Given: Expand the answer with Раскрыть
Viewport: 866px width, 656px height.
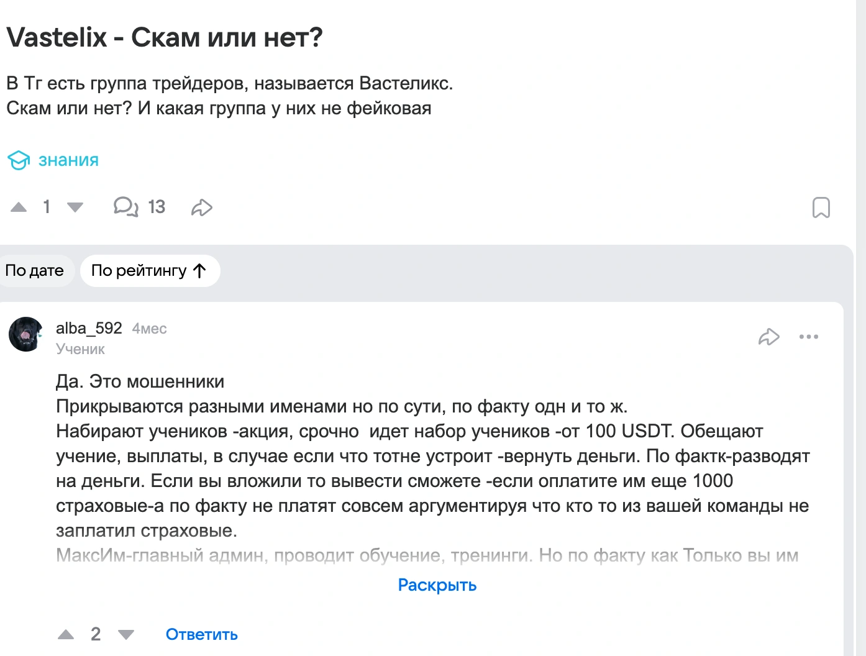Looking at the screenshot, I should [x=437, y=585].
